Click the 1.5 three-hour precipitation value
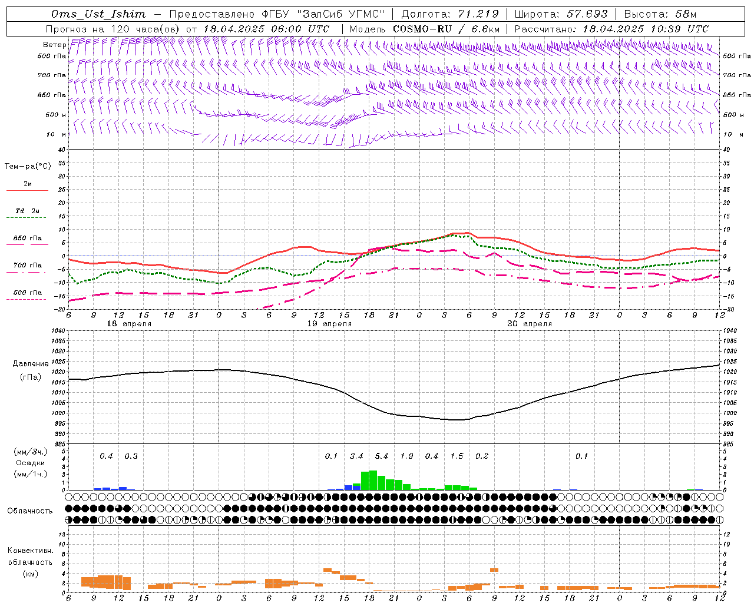The image size is (754, 603). 457,456
